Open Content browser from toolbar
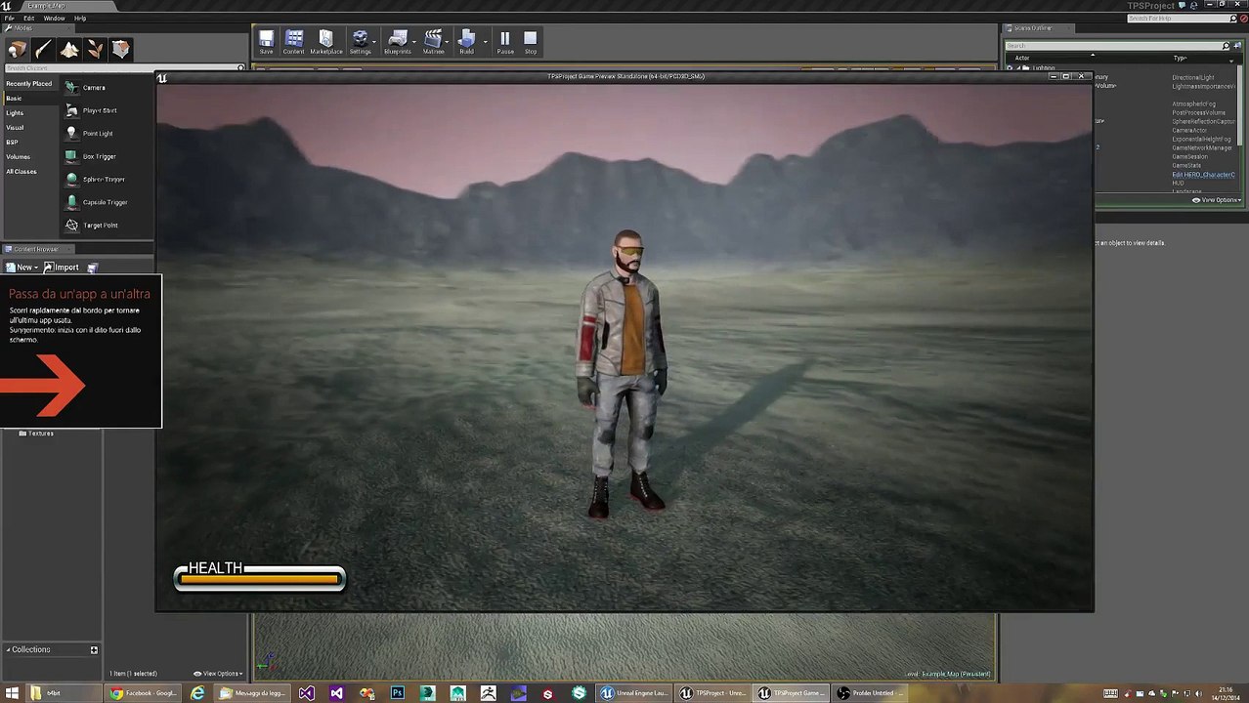 coord(294,42)
